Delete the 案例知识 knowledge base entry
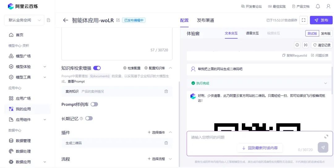 pos(166,91)
